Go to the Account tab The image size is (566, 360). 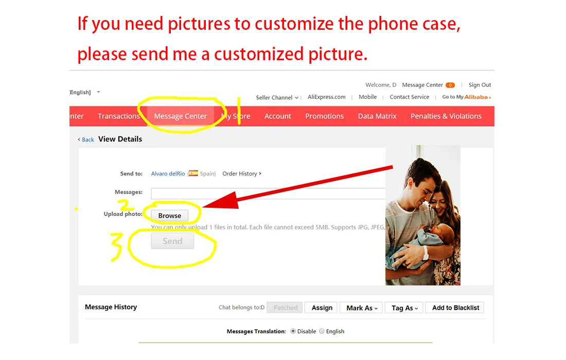click(277, 116)
